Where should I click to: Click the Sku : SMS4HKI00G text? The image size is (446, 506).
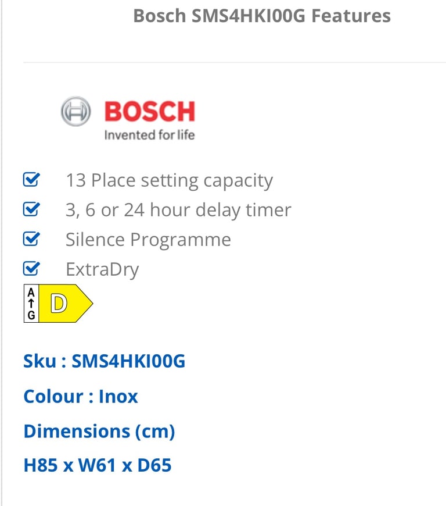(x=105, y=361)
